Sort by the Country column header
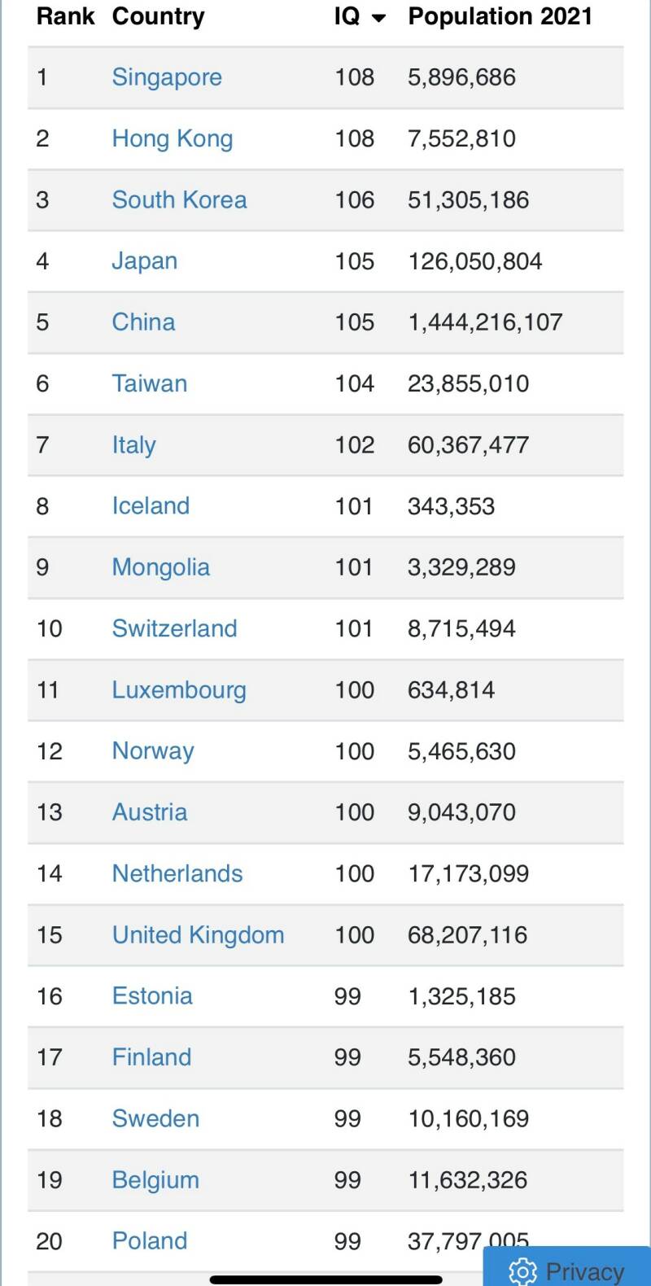651x1286 pixels. tap(158, 16)
